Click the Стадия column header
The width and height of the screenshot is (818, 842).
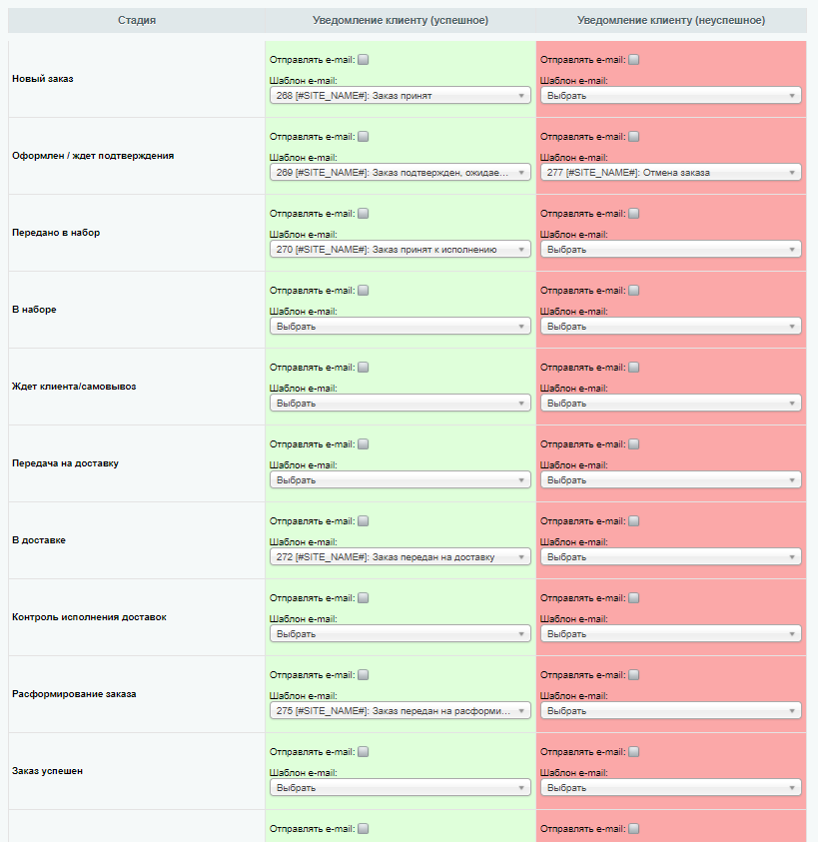137,20
